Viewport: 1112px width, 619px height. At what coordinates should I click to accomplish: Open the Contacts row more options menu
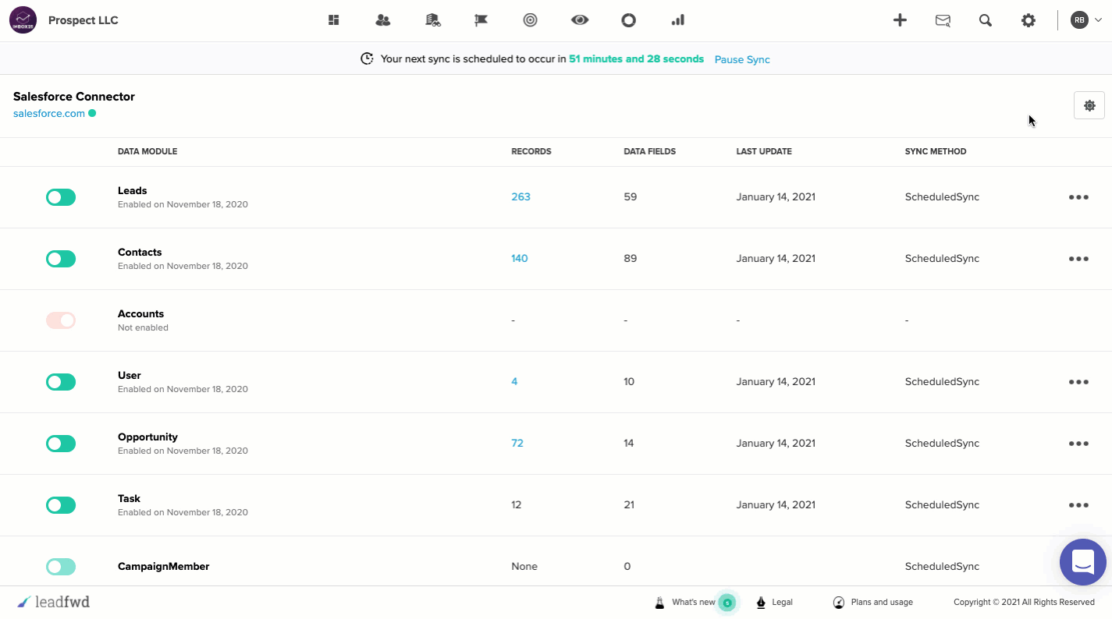pyautogui.click(x=1078, y=259)
